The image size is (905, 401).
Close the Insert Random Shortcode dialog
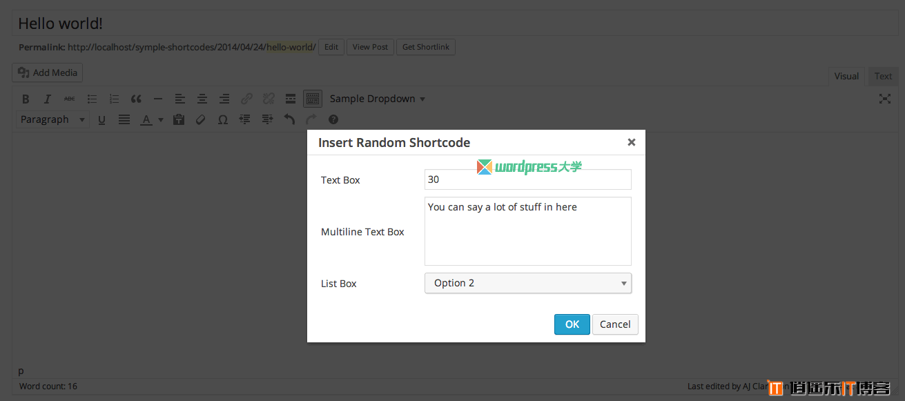[x=631, y=142]
